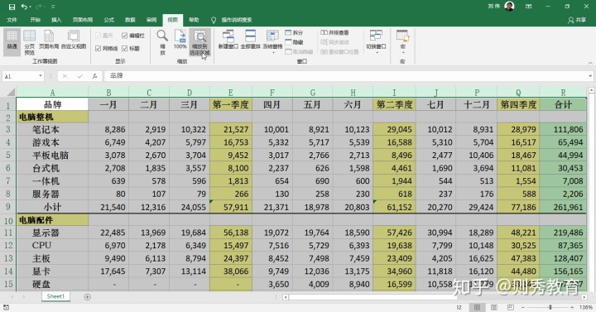Select the 第一季度 header cell

(x=231, y=104)
